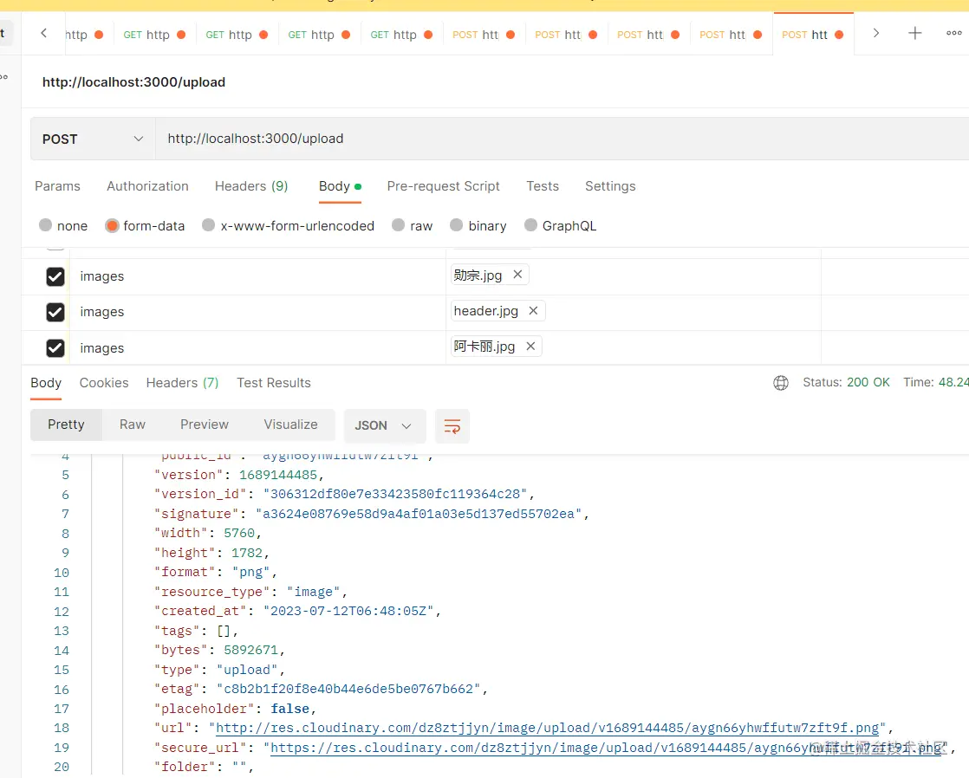The height and width of the screenshot is (778, 969).
Task: Click the placeholder value false
Action: 289,708
